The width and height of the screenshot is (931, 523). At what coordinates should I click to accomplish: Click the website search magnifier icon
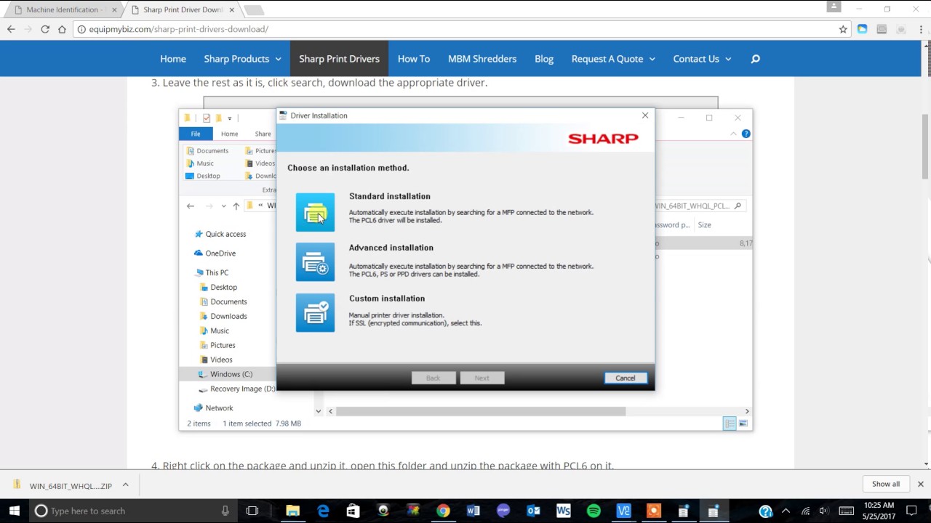pyautogui.click(x=755, y=59)
